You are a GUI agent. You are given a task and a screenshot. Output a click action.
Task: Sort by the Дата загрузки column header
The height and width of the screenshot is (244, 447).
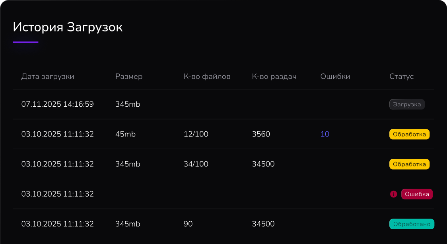pos(48,76)
